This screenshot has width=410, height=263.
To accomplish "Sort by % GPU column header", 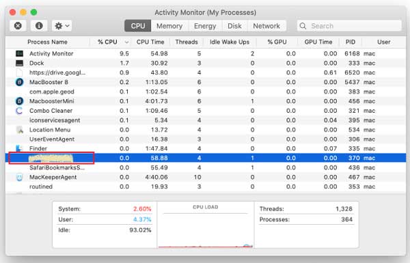I will 277,42.
